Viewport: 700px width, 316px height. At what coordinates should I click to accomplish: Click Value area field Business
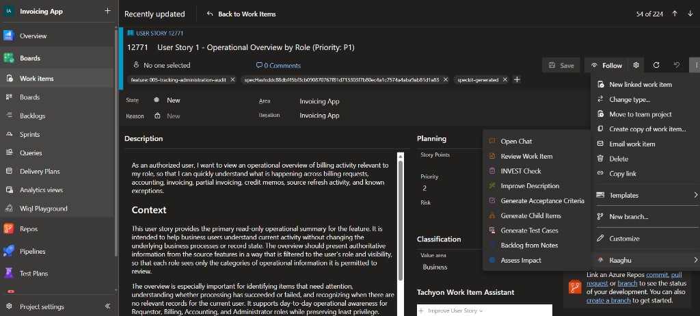click(435, 267)
